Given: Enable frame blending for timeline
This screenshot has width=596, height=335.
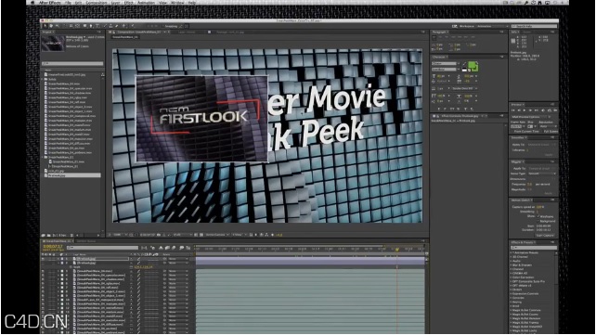Looking at the screenshot, I should [167, 248].
